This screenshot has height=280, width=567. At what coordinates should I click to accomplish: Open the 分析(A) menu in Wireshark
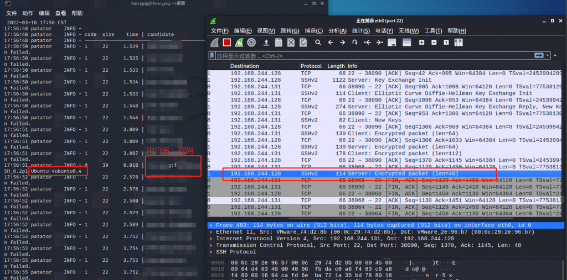tap(337, 31)
